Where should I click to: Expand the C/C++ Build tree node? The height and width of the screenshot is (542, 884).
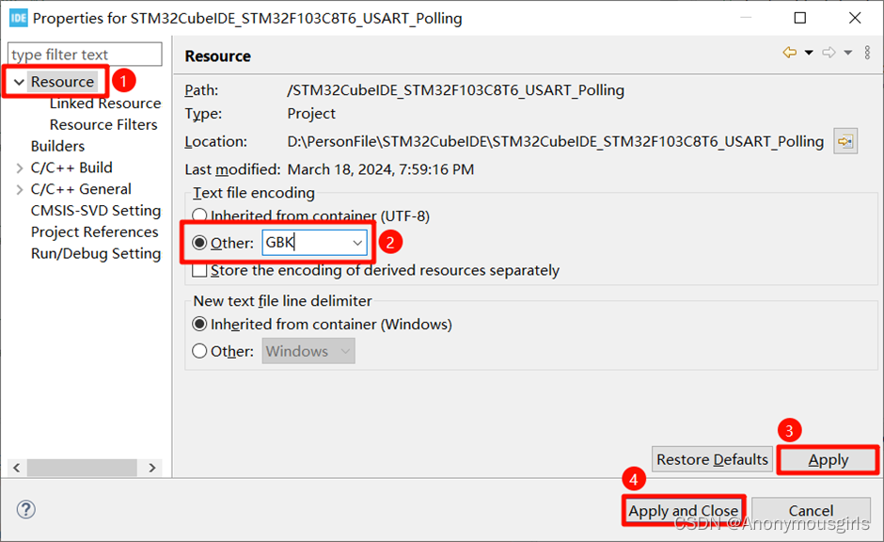pos(19,168)
